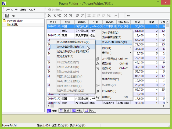Switch to the 伸縮 tab

point(77,110)
